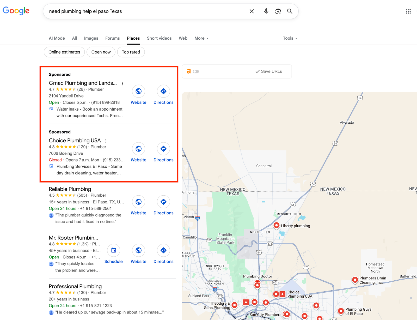Switch to the Short videos tab

[x=159, y=38]
